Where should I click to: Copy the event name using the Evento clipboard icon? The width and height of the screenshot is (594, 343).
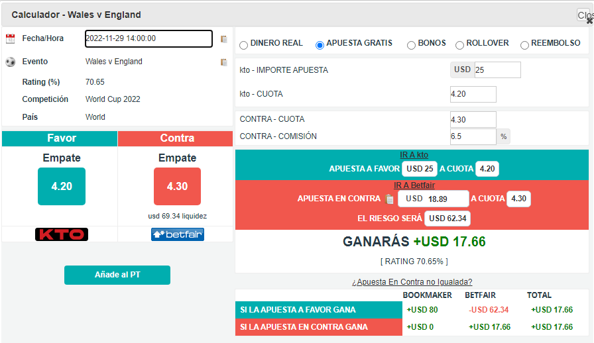pyautogui.click(x=224, y=62)
